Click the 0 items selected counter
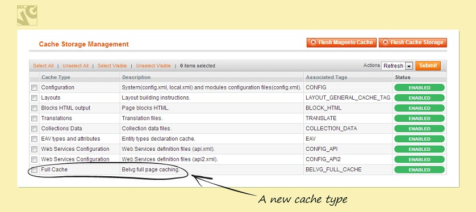476x212 pixels. coord(198,66)
